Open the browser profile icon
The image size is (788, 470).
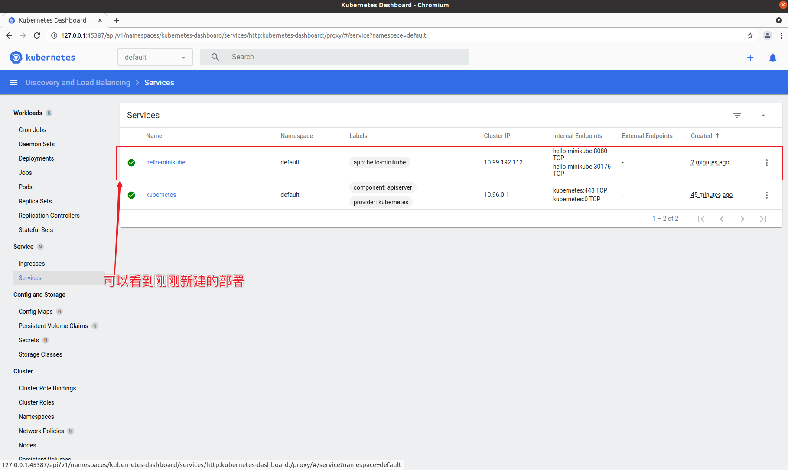[x=768, y=35]
